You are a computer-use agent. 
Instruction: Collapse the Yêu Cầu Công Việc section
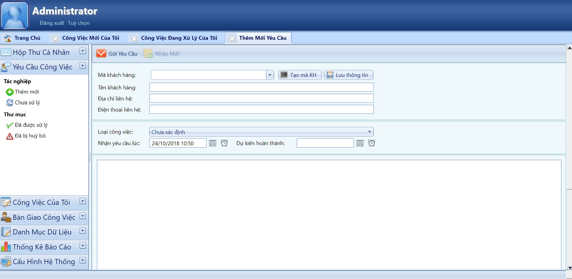(x=83, y=66)
